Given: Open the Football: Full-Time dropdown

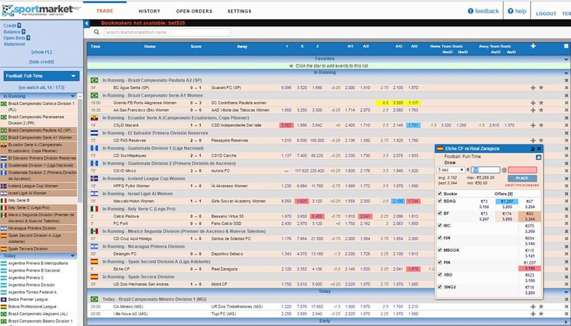Looking at the screenshot, I should [x=41, y=76].
